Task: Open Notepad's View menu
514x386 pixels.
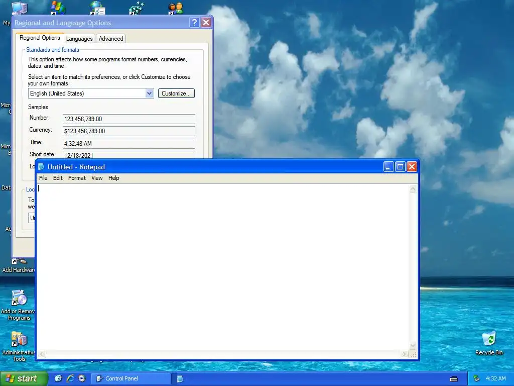Action: click(x=97, y=178)
